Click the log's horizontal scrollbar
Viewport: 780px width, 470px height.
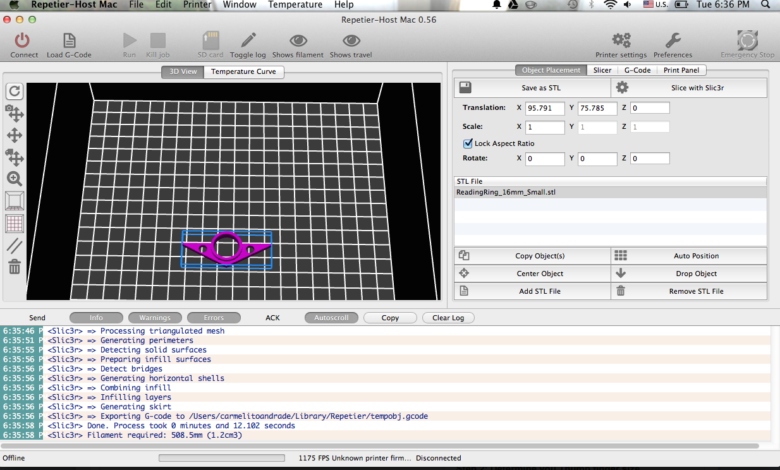tap(380, 446)
